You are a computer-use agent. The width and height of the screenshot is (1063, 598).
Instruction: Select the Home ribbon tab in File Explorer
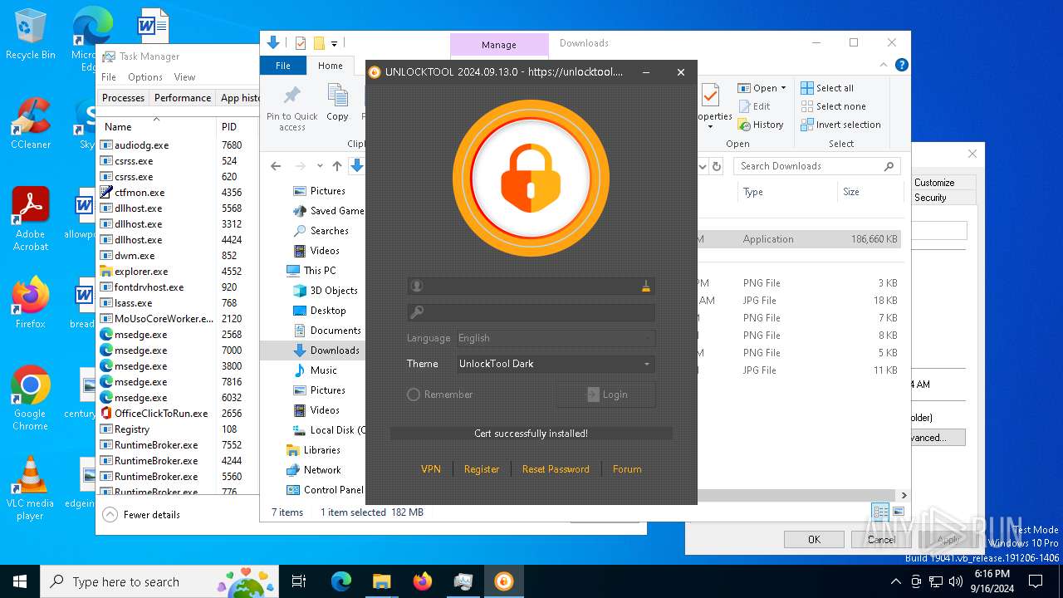pyautogui.click(x=331, y=66)
